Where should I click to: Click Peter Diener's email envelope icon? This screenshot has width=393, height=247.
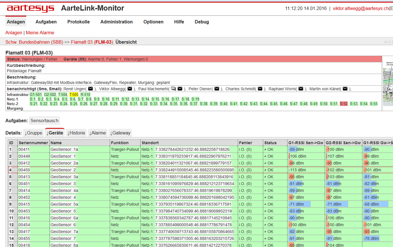[217, 89]
